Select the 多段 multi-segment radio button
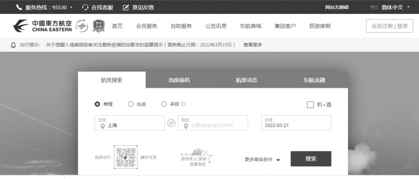 tap(164, 104)
